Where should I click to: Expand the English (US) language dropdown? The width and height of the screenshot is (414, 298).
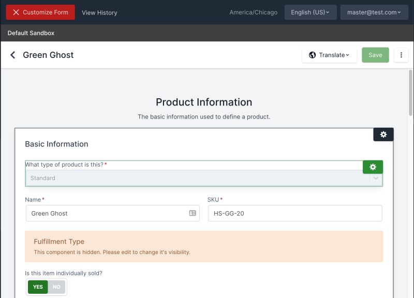(310, 12)
